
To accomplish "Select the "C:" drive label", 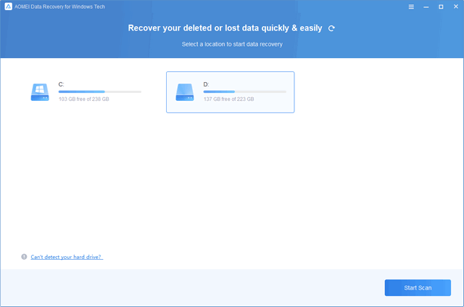I will point(61,84).
